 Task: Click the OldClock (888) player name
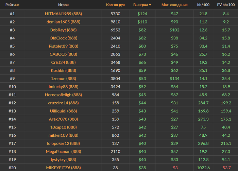pyautogui.click(x=63, y=38)
